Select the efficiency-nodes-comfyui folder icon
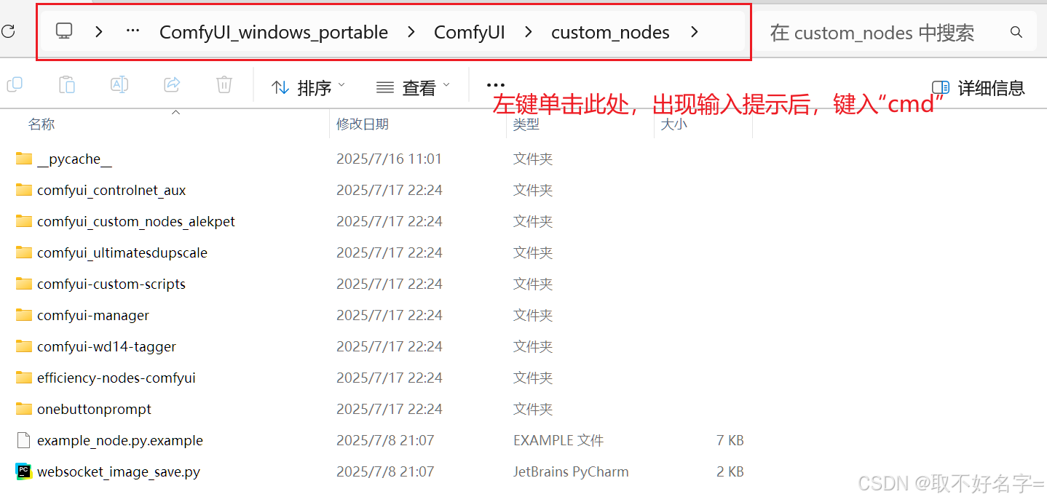This screenshot has width=1047, height=502. tap(24, 378)
